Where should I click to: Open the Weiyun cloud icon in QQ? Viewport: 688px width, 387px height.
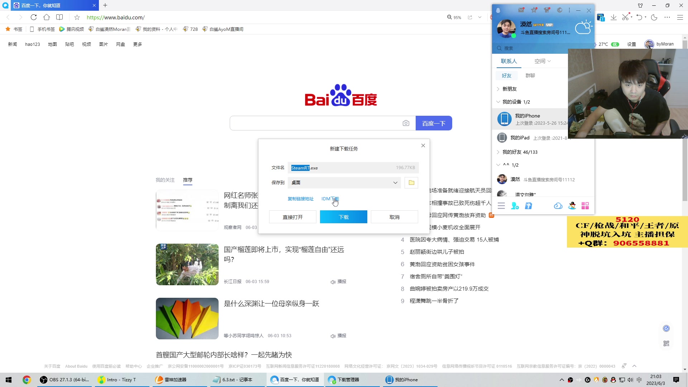click(x=558, y=206)
